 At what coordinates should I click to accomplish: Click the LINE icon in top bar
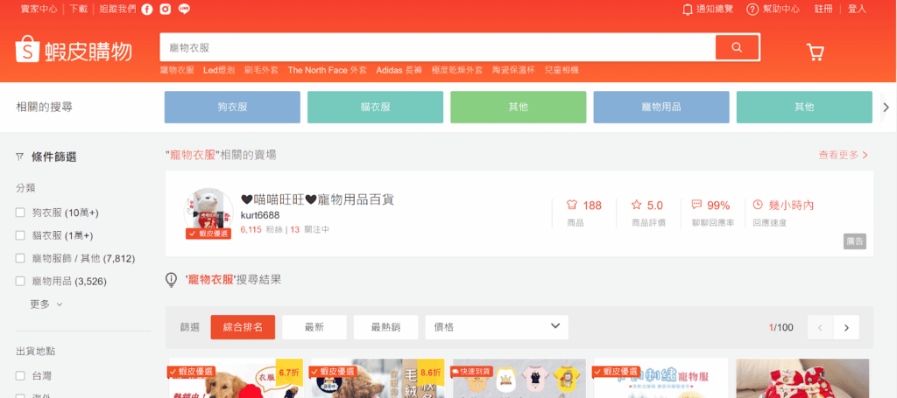(x=184, y=10)
